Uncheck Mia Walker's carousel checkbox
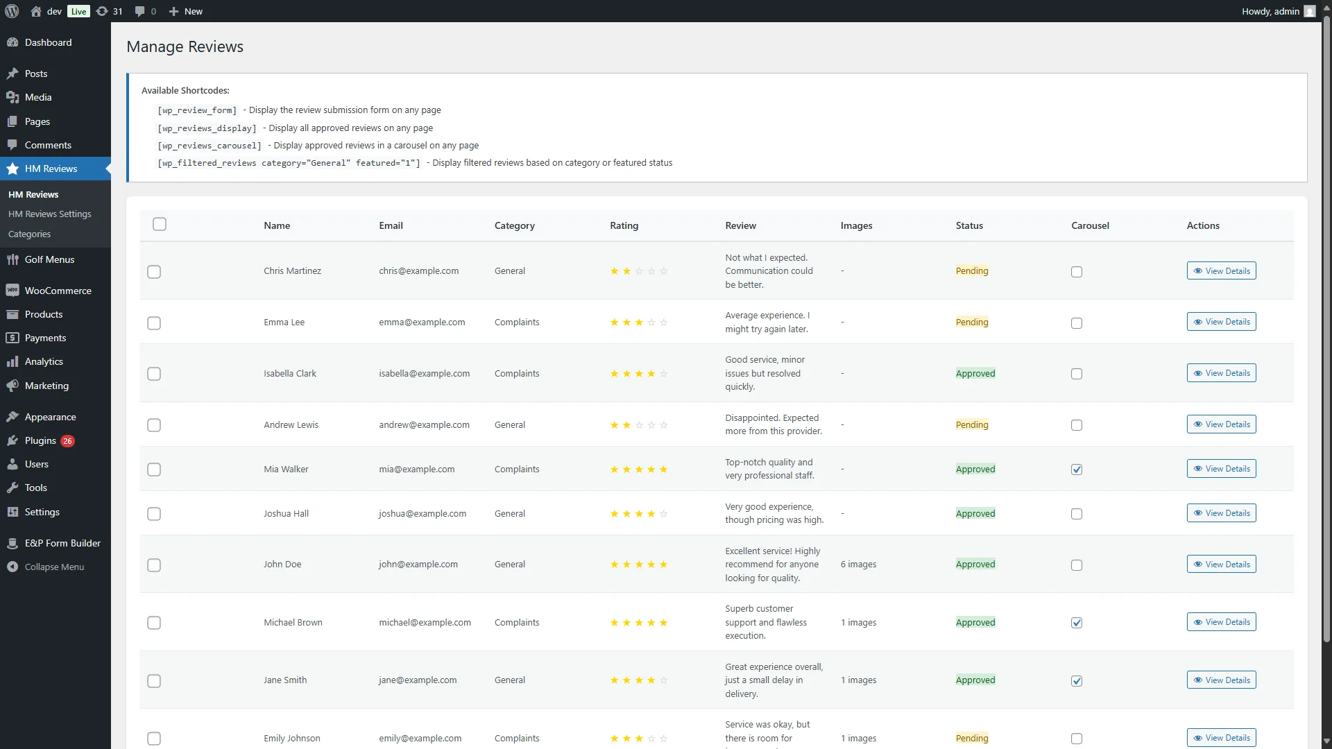 (1077, 470)
